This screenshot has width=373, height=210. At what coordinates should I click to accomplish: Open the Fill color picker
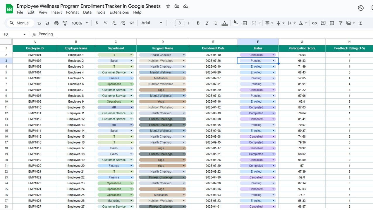[x=236, y=23]
